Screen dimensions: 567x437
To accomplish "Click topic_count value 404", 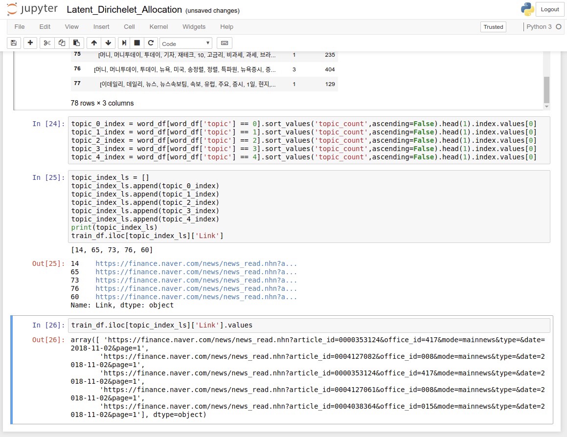I will pos(330,69).
